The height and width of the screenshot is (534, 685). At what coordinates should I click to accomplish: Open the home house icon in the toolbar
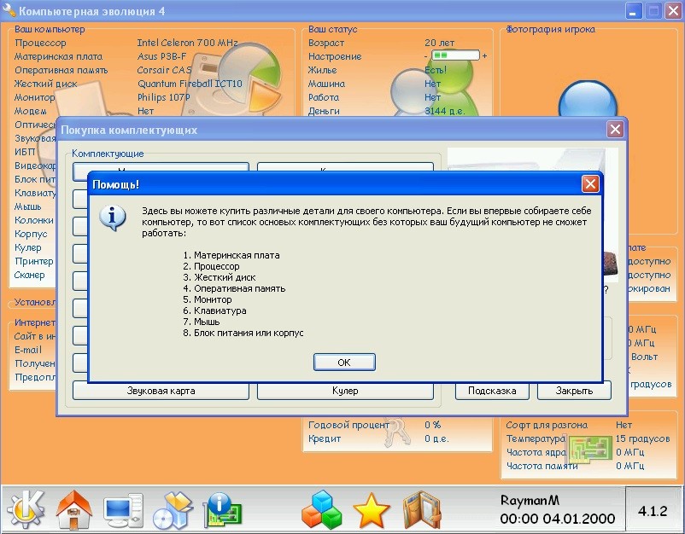[73, 509]
